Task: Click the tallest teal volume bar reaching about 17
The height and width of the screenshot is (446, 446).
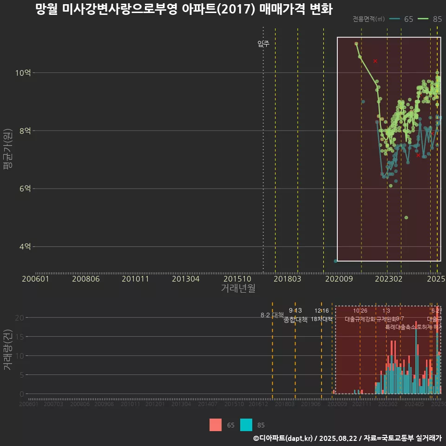Action: 416,361
